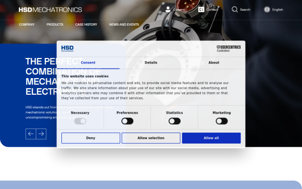Click the 'Preferences' category label
Screen dimensions: 302x189
pos(127,113)
